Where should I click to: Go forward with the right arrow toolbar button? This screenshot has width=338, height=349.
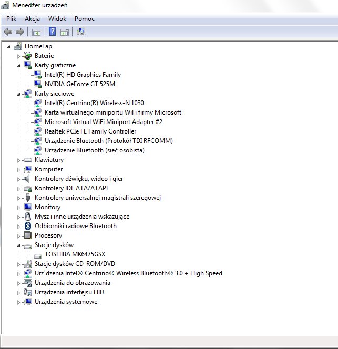[20, 32]
